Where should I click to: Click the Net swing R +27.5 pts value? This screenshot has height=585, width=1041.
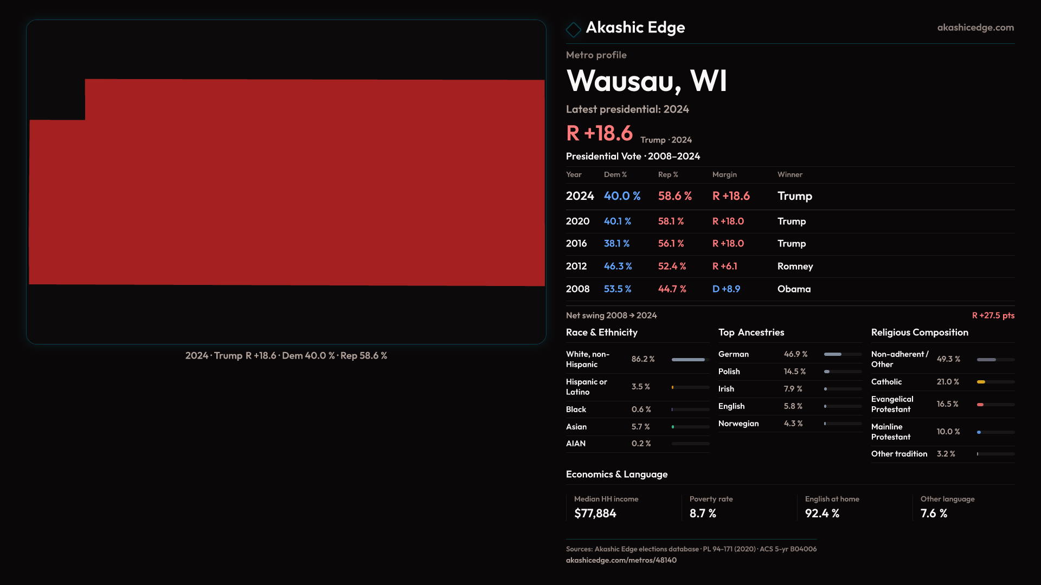click(x=992, y=315)
